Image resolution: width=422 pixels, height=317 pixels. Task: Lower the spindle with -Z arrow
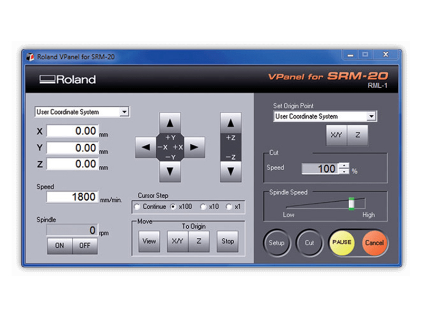point(232,171)
